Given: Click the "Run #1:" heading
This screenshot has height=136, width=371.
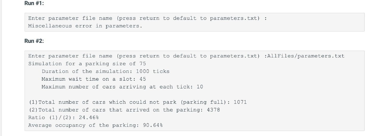Looking at the screenshot, I should (34, 3).
